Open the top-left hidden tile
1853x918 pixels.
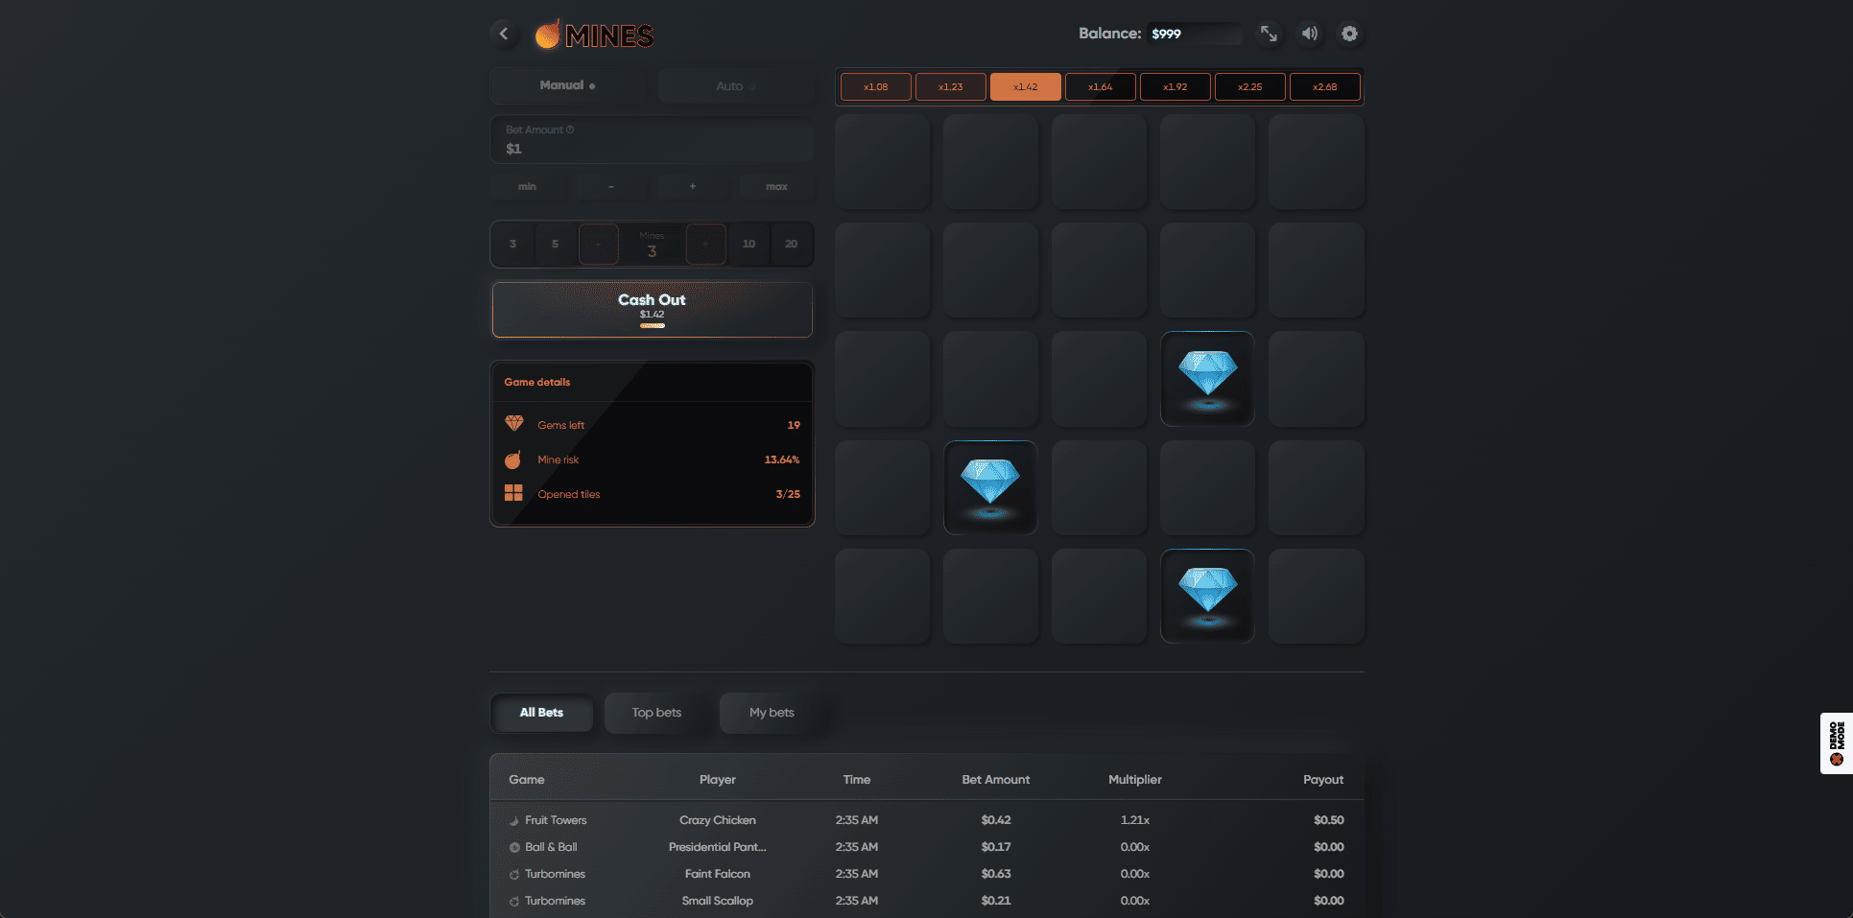coord(882,162)
